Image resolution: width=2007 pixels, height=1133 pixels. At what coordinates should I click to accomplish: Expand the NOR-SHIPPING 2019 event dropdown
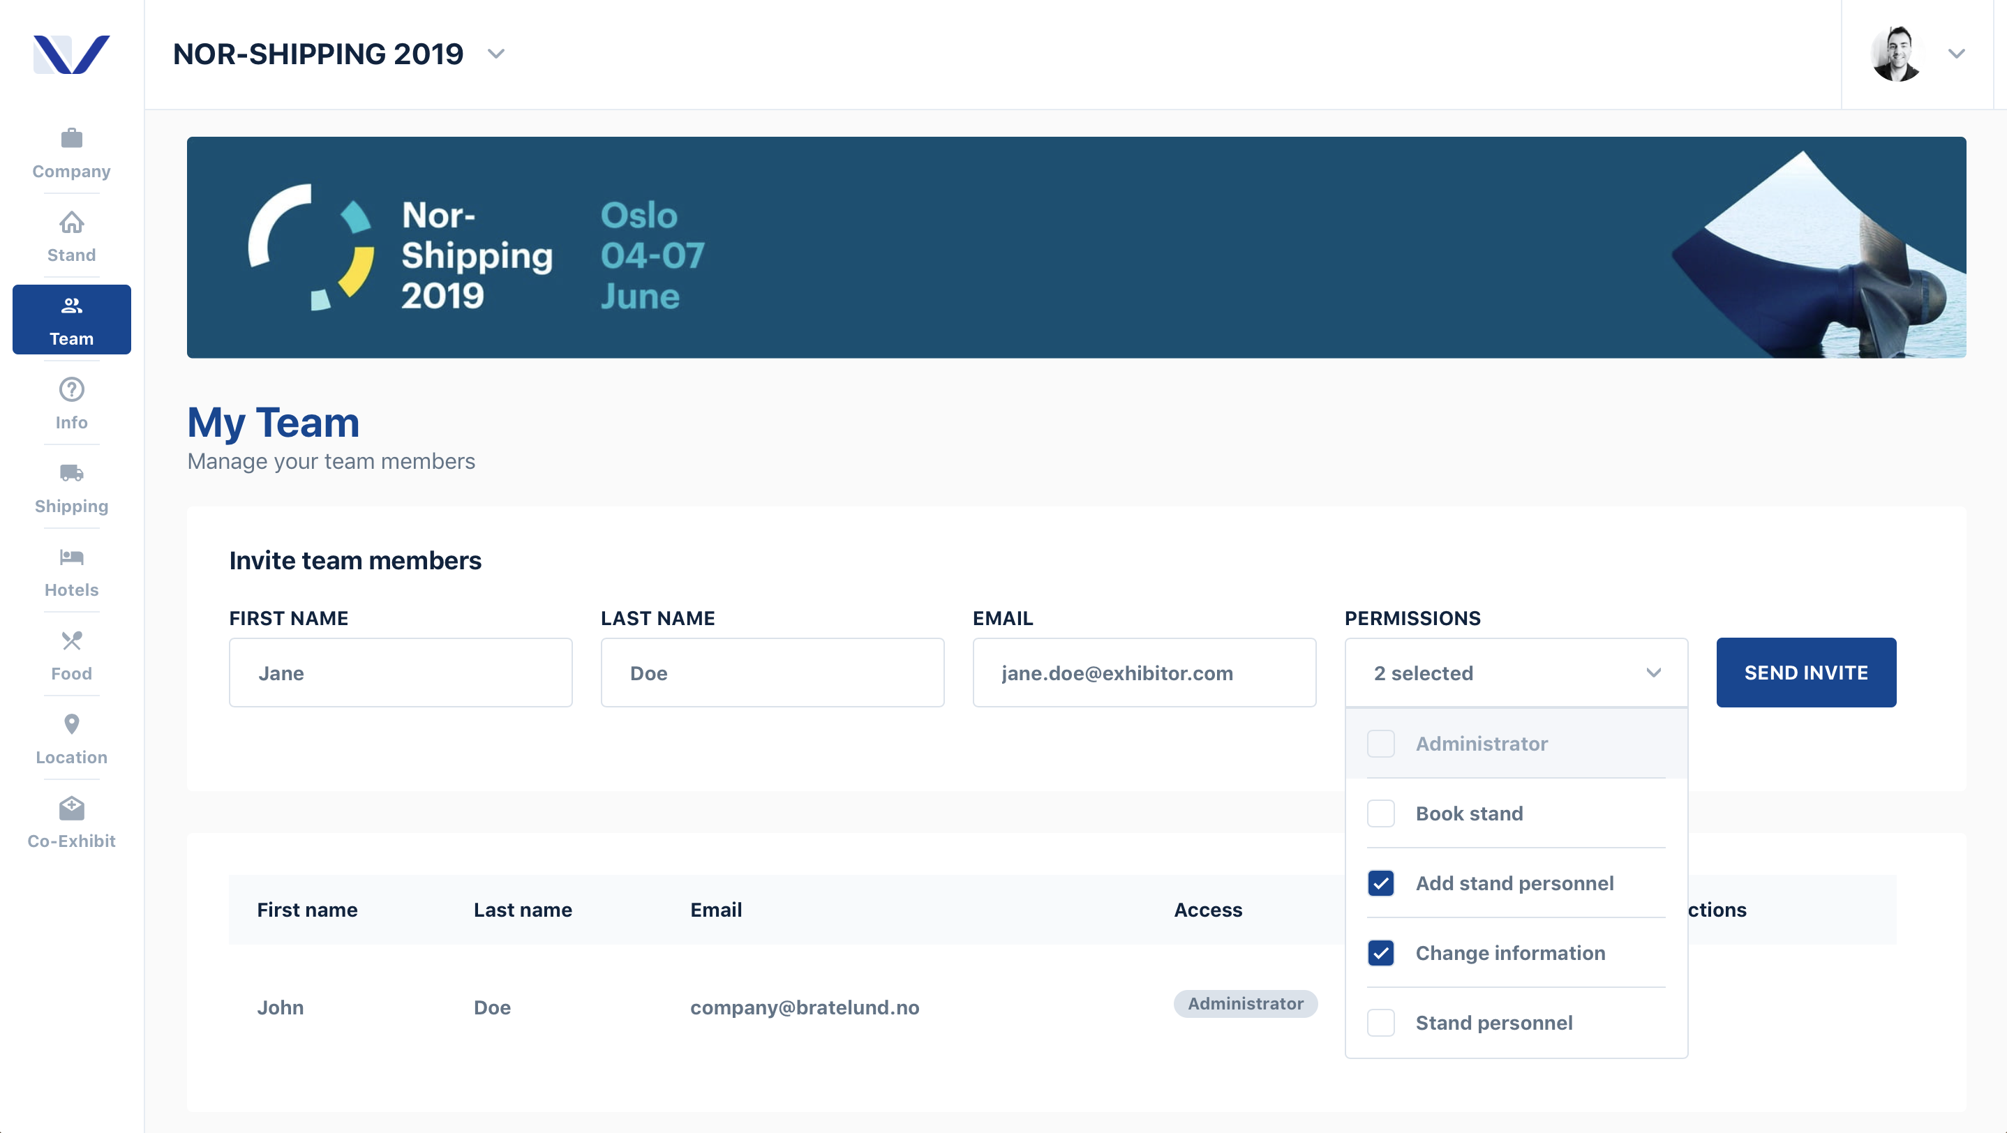(495, 54)
